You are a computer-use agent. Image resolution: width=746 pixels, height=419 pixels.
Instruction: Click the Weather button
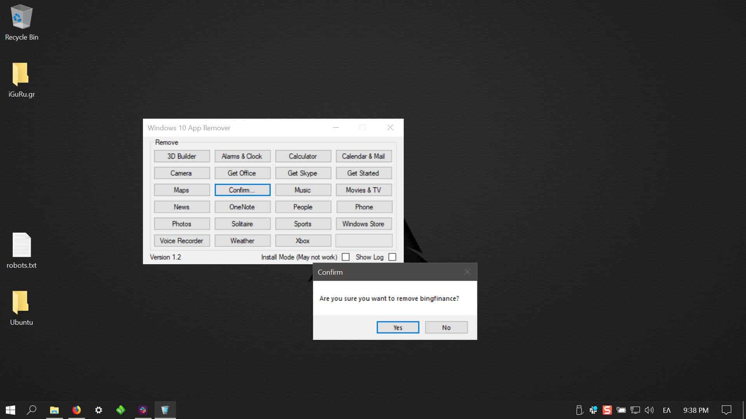242,241
